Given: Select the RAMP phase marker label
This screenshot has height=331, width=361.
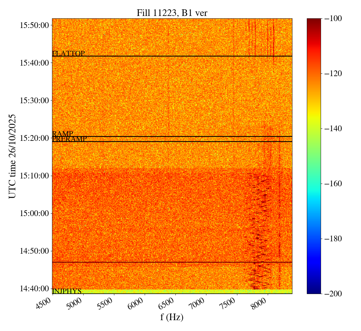Looking at the screenshot, I should [x=63, y=134].
